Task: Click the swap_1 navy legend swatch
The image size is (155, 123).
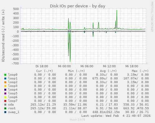Action: click(x=5, y=112)
